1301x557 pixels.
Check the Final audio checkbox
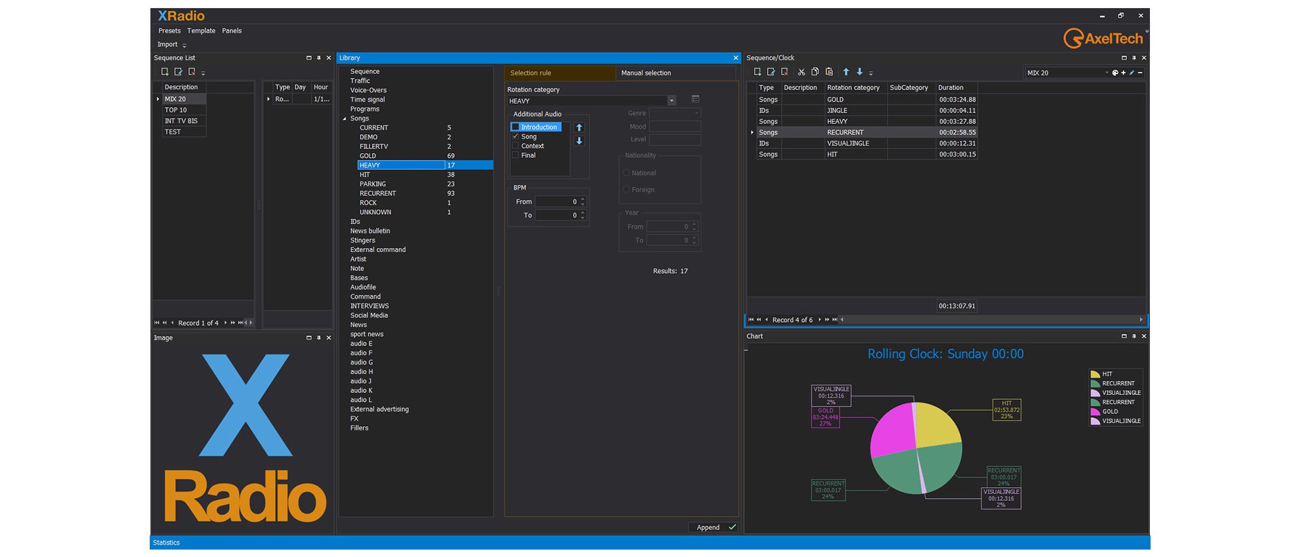click(515, 155)
